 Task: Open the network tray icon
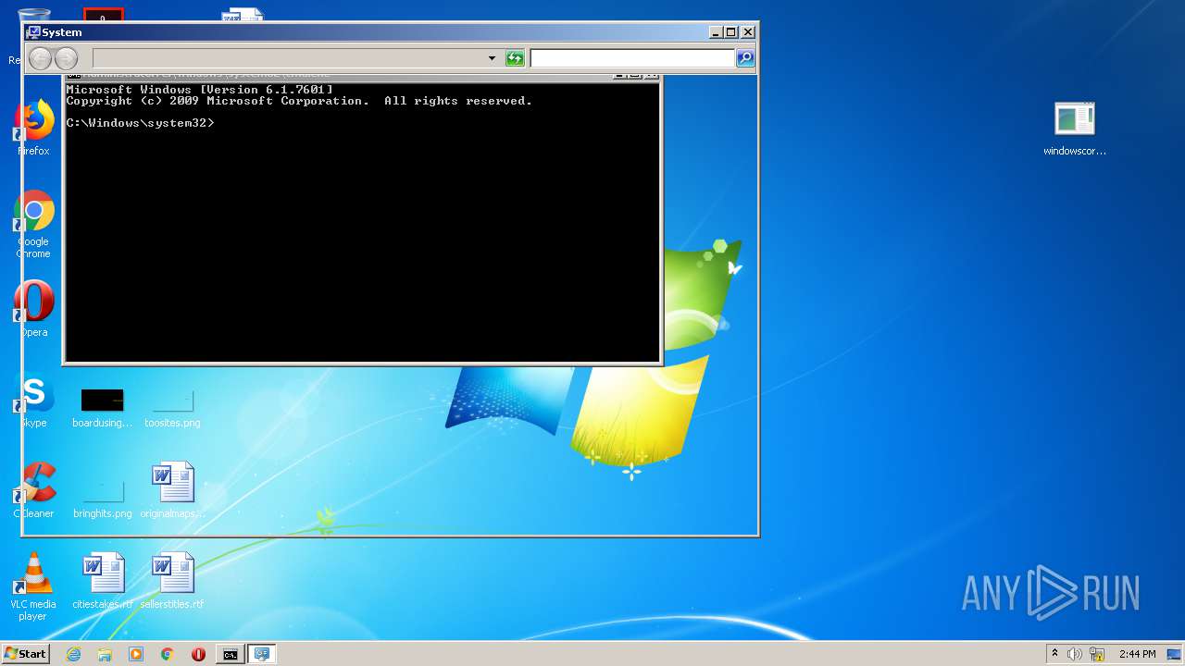coord(1097,654)
